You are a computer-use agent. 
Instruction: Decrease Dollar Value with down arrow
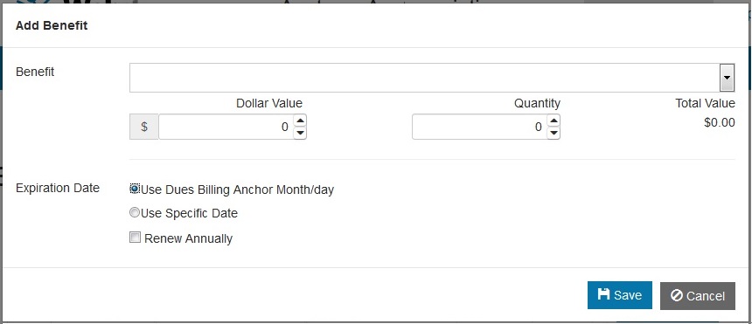point(300,133)
